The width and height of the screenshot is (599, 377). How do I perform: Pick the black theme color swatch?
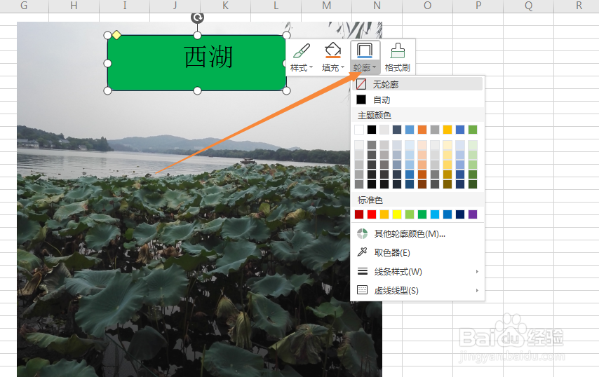point(372,130)
